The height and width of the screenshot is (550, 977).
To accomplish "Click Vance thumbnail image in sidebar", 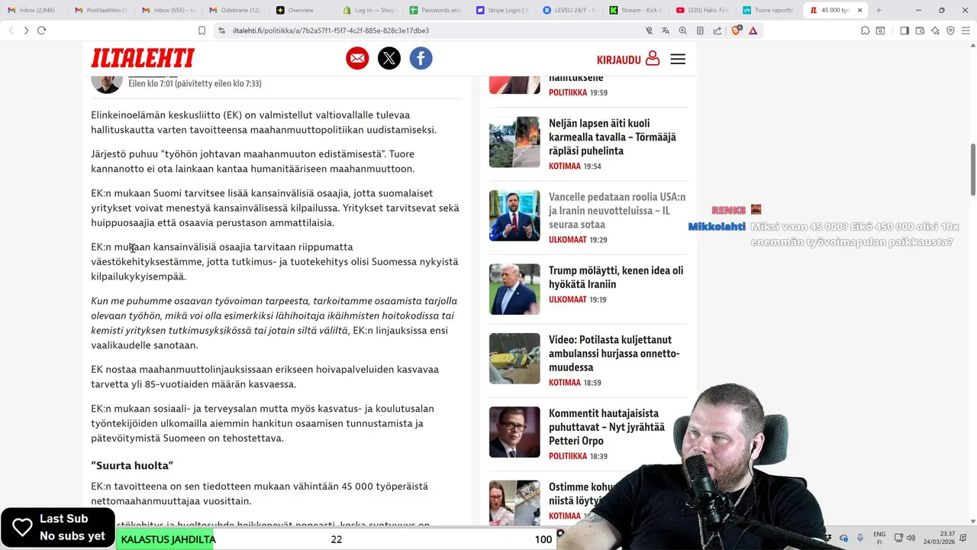I will [514, 215].
